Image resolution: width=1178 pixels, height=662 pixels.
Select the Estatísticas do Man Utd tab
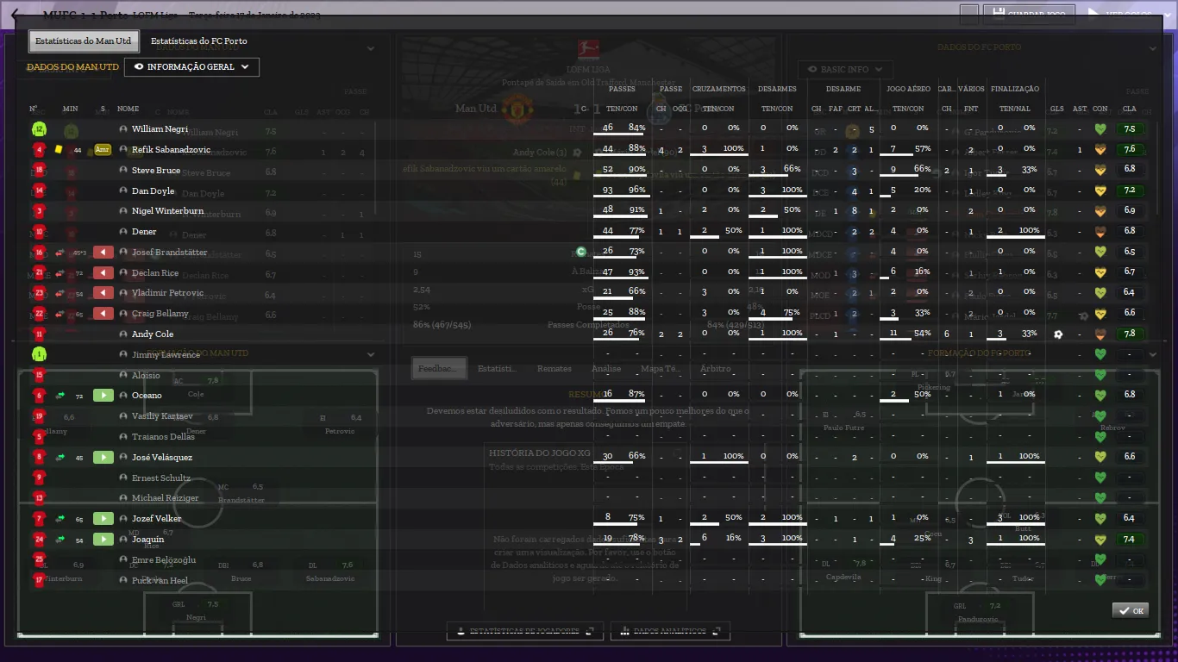coord(84,41)
